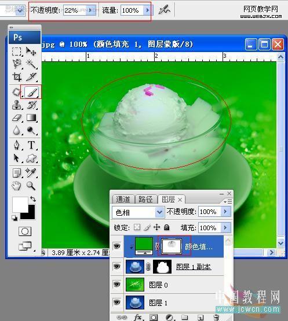
Task: Select the 图层 1 副本 layer mask thumbnail
Action: [162, 267]
